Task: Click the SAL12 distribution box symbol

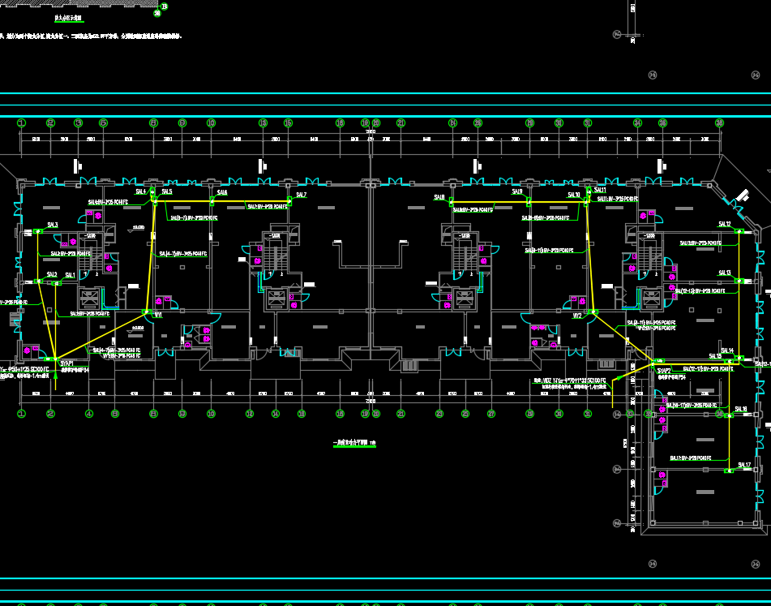Action: [737, 231]
